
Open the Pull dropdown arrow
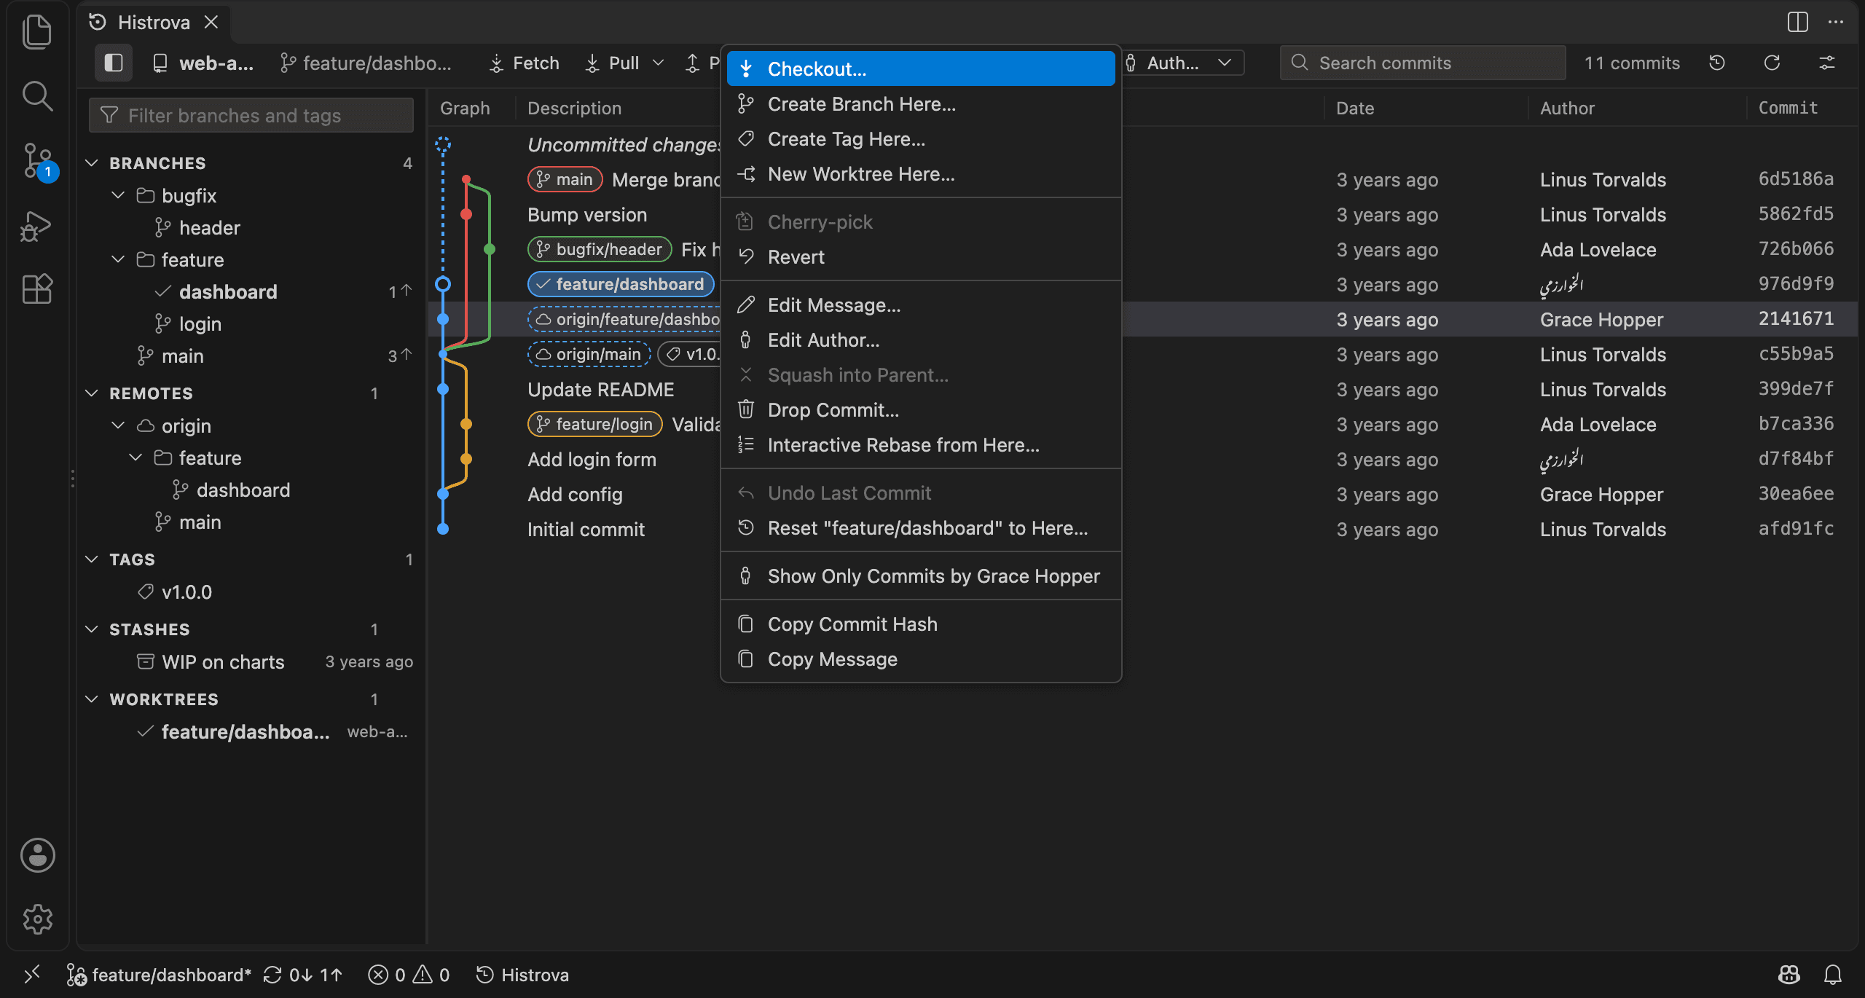(x=659, y=63)
